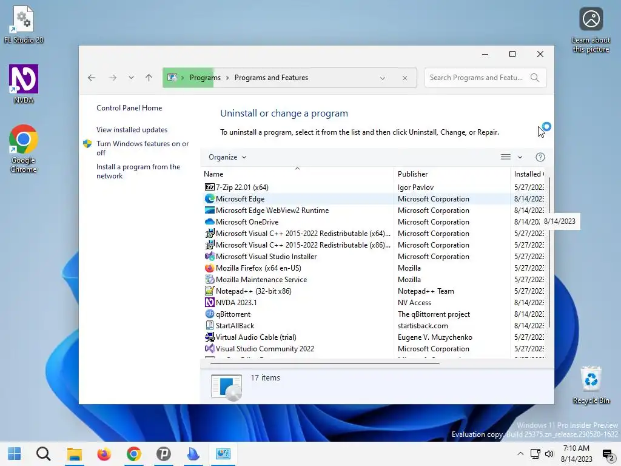The height and width of the screenshot is (466, 621).
Task: Open the Organize dropdown menu
Action: 227,157
